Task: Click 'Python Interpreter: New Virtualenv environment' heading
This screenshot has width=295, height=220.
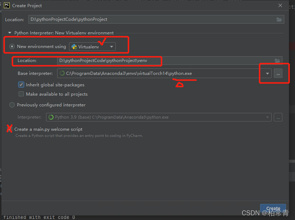Action: click(64, 33)
